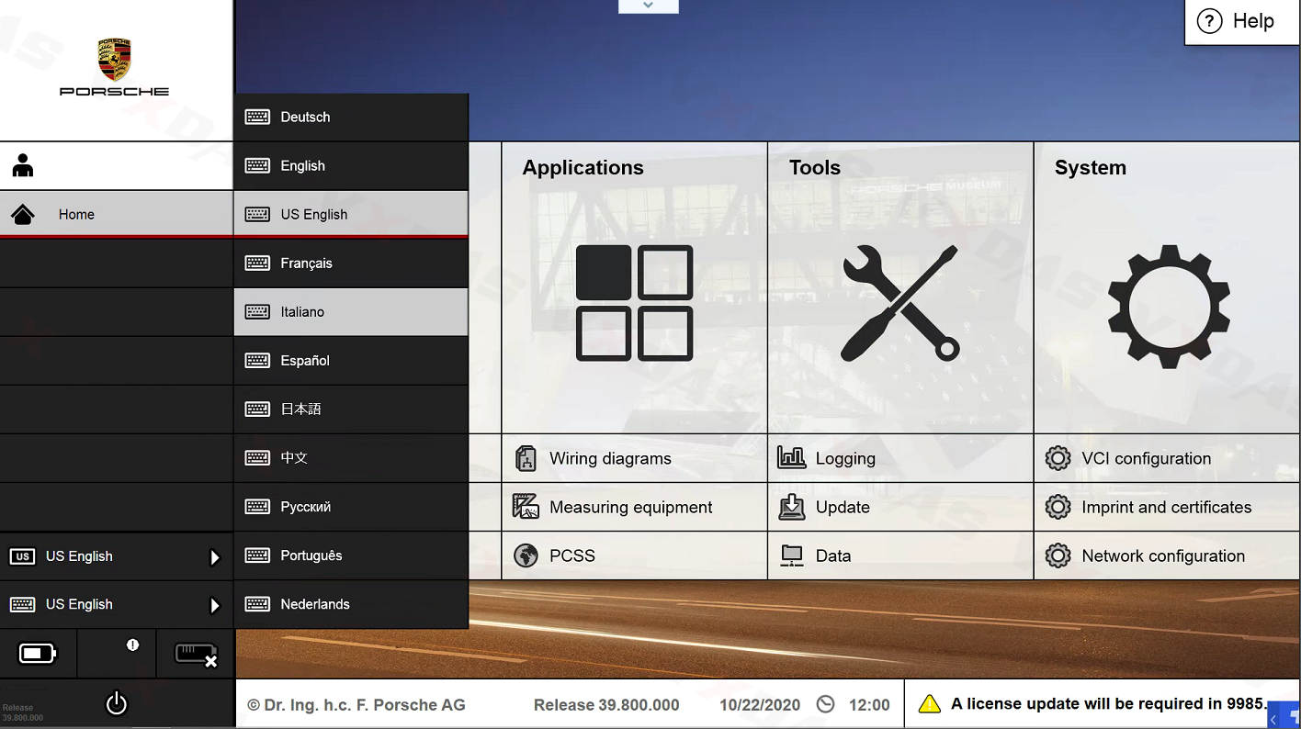Screen dimensions: 1301x729
Task: Open the Wiring diagrams application
Action: coord(609,458)
